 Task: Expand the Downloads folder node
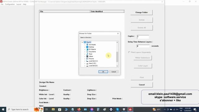85,45
